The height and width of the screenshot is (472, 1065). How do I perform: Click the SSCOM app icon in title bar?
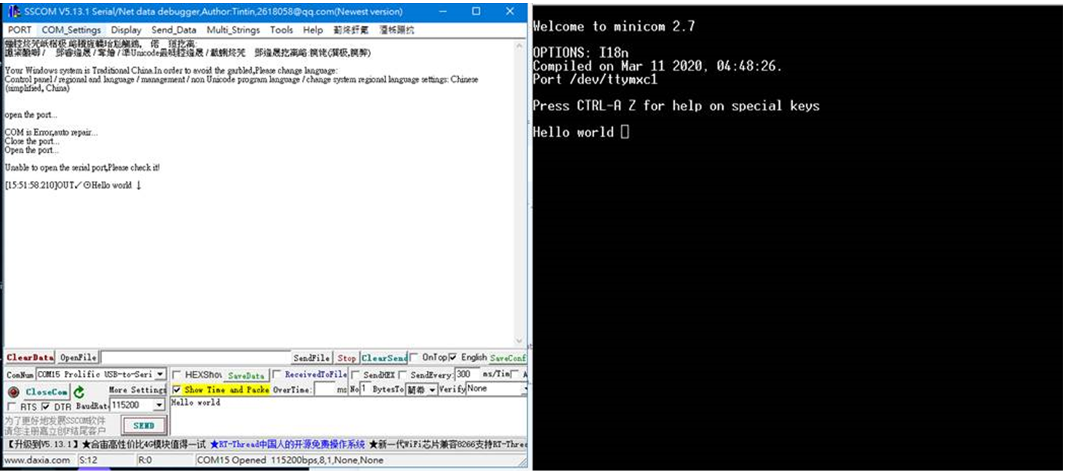click(13, 12)
